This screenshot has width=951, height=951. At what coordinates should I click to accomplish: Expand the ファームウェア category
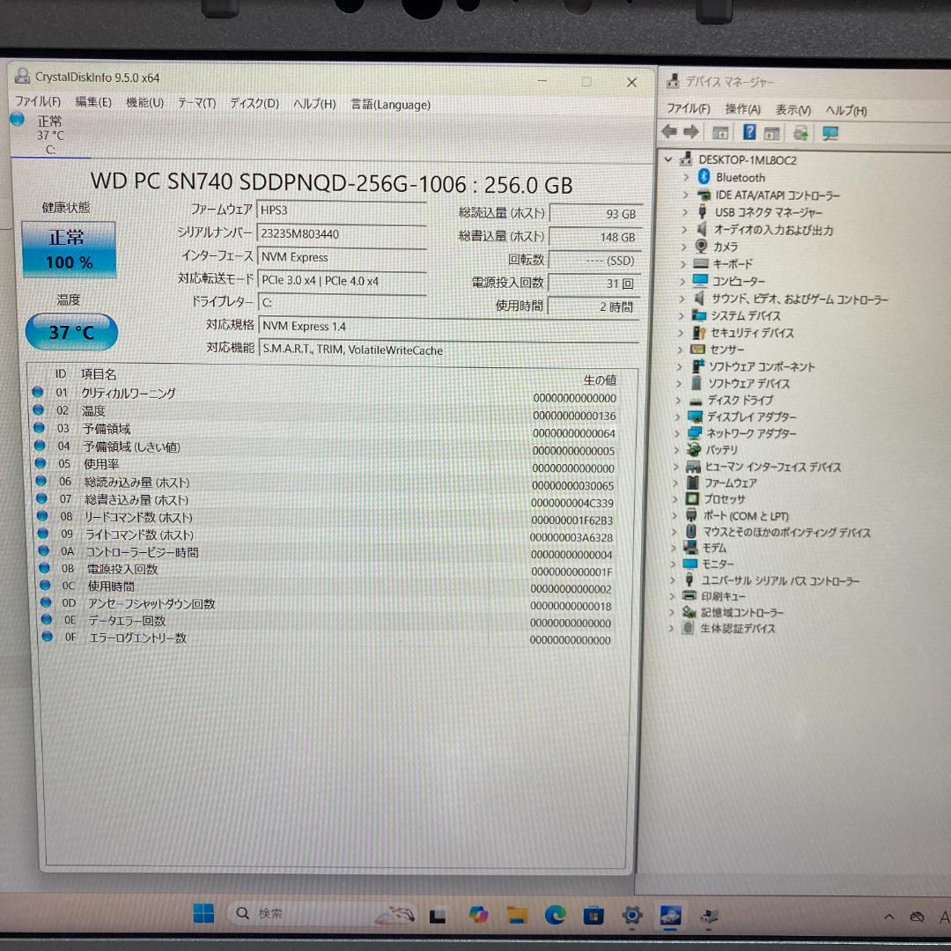[x=675, y=483]
